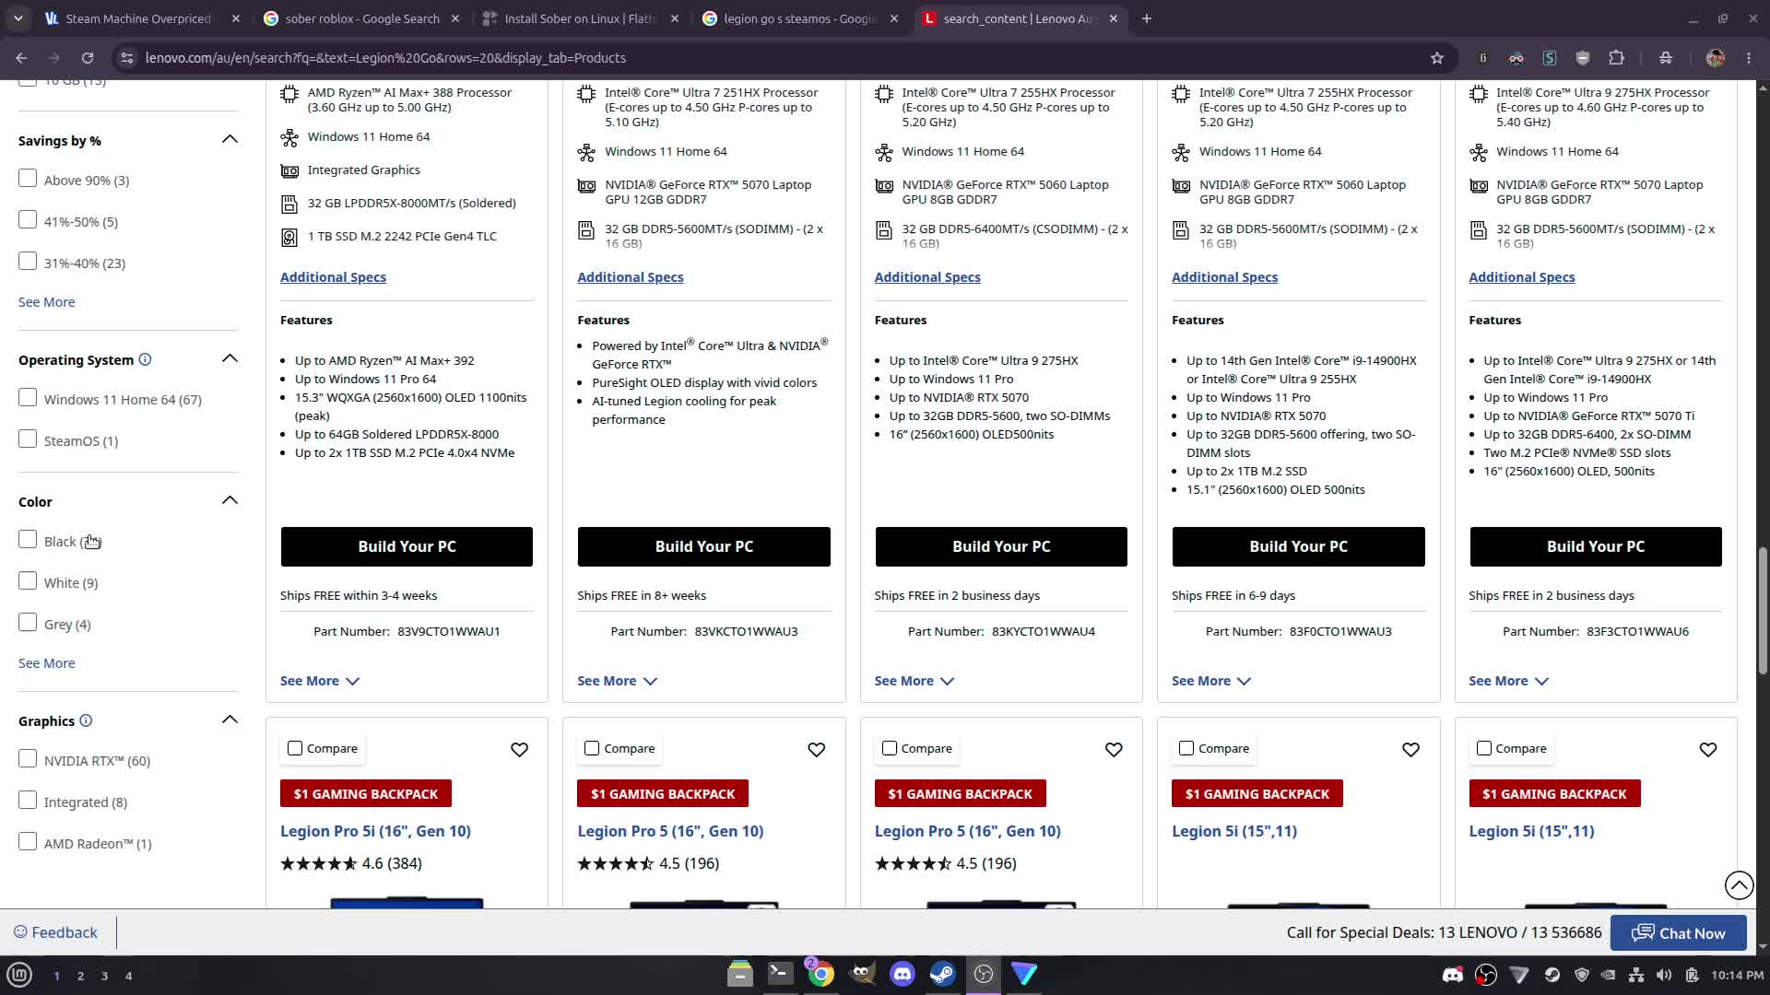Open the Chat Now button
The image size is (1770, 995).
1678,933
